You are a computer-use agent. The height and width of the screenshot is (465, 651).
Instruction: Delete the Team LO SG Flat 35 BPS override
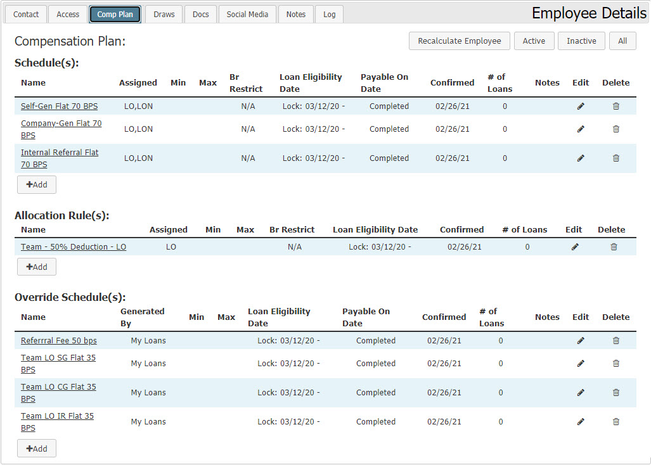click(x=616, y=364)
